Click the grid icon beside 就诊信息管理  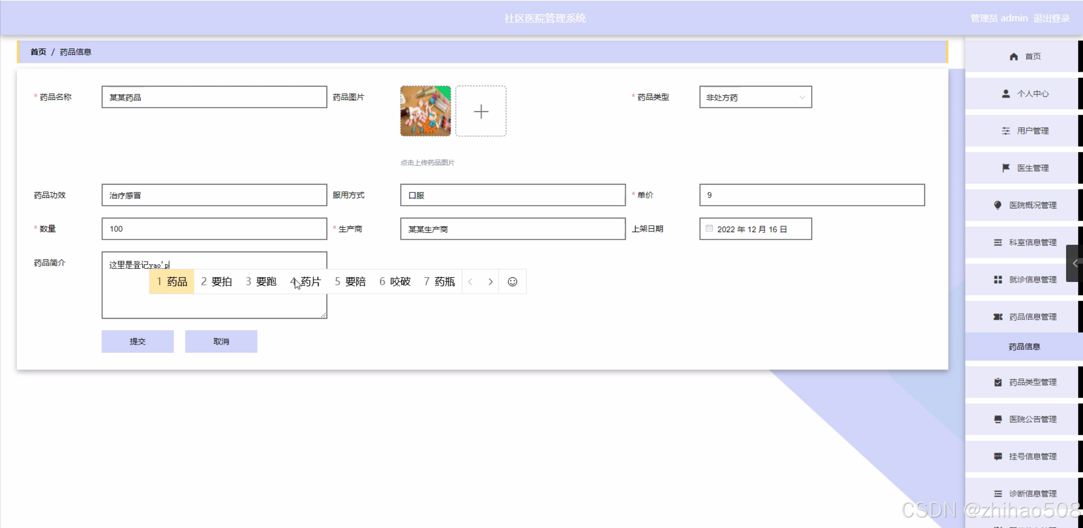[998, 280]
